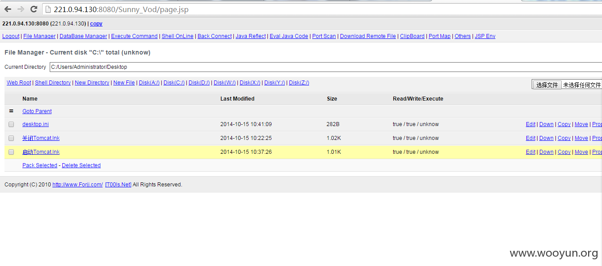This screenshot has height=266, width=602.
Task: Open Port Scan
Action: pyautogui.click(x=324, y=36)
